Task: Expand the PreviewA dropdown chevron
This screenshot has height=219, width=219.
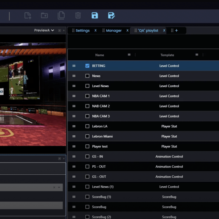Action: pyautogui.click(x=52, y=31)
